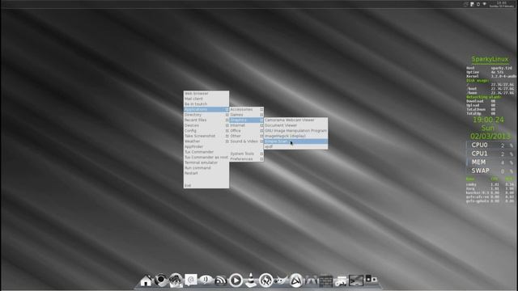Image resolution: width=518 pixels, height=291 pixels.
Task: Open the dock icon left of the brick wall
Action: [311, 280]
